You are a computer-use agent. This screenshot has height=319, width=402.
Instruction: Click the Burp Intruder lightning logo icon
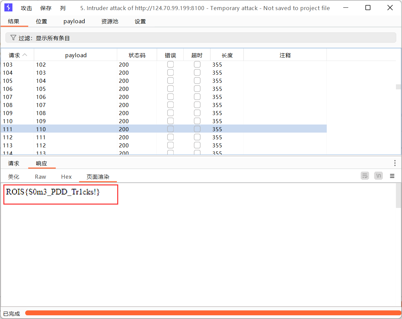pos(8,8)
